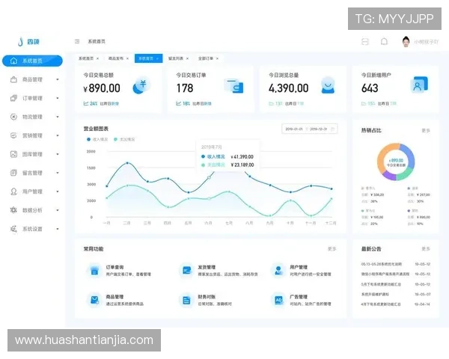Image resolution: width=449 pixels, height=359 pixels.
Task: Click the 用户管理 shortcut icon in 常用功能
Action: 278,270
